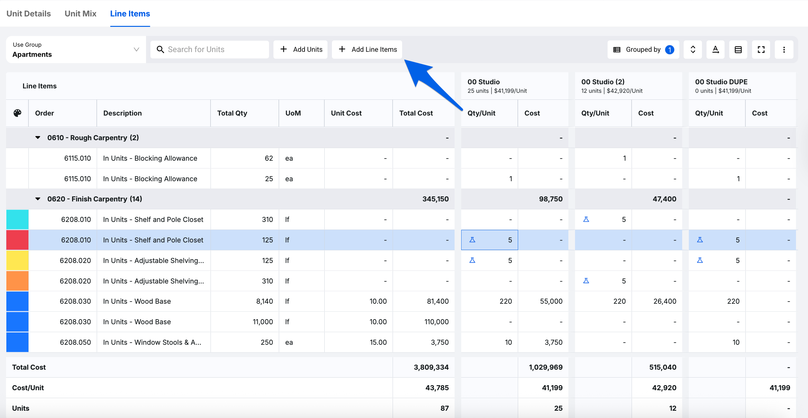Viewport: 808px width, 418px height.
Task: Click flask icon in 00 Studio (2) Shelf row
Action: pos(586,219)
